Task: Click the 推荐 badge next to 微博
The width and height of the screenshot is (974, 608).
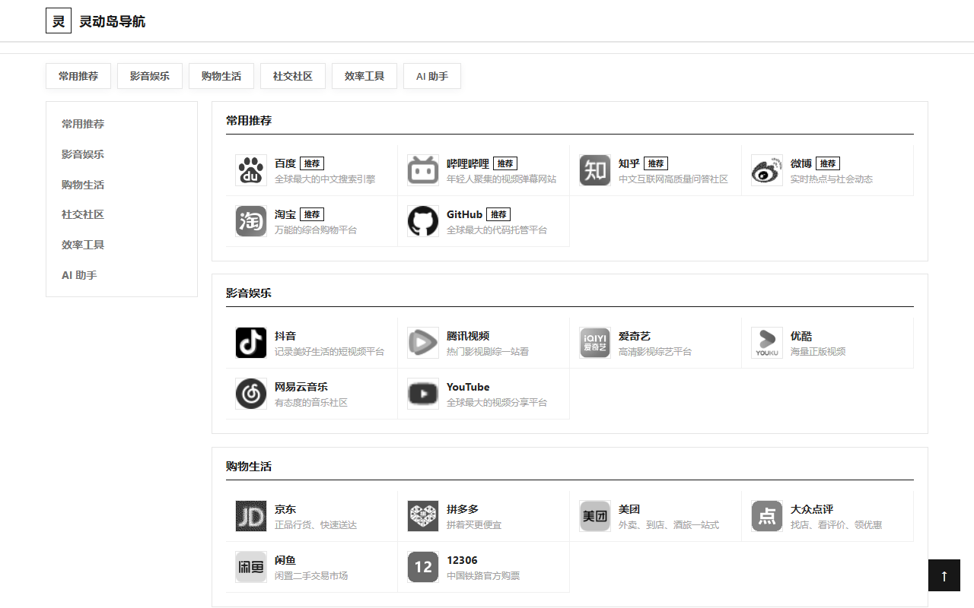Action: (x=828, y=163)
